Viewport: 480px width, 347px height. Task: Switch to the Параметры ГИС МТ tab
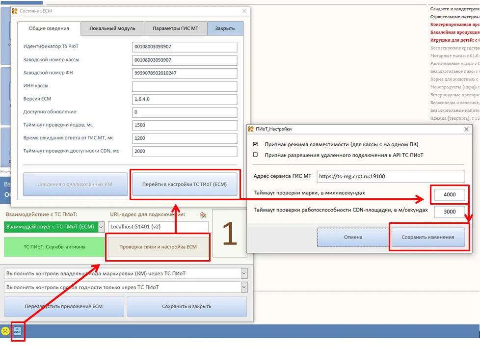coord(175,28)
